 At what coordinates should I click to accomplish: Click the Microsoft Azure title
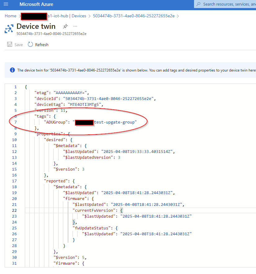pos(36,4)
